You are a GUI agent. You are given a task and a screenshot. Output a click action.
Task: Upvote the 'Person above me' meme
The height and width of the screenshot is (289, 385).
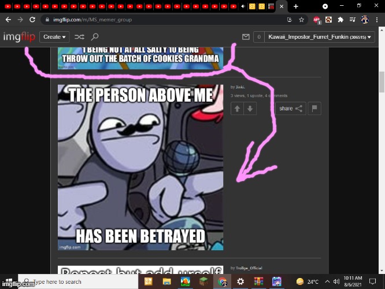(237, 108)
